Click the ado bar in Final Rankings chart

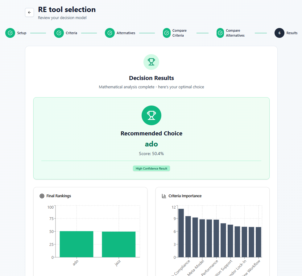click(x=76, y=245)
